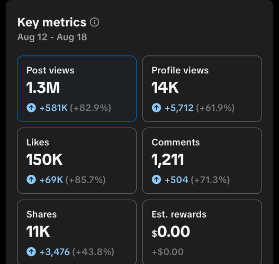The height and width of the screenshot is (264, 279).
Task: Click the 1.3M post views value
Action: pyautogui.click(x=43, y=88)
